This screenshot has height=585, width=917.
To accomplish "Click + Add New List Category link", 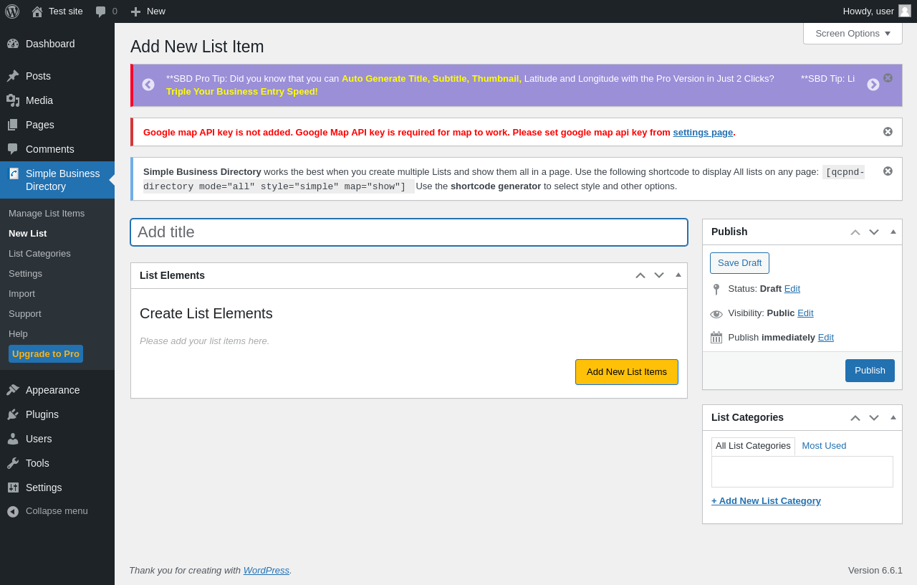I will tap(766, 500).
